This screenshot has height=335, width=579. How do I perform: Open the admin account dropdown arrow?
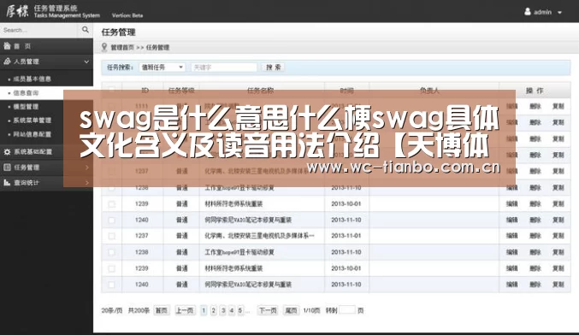click(559, 13)
